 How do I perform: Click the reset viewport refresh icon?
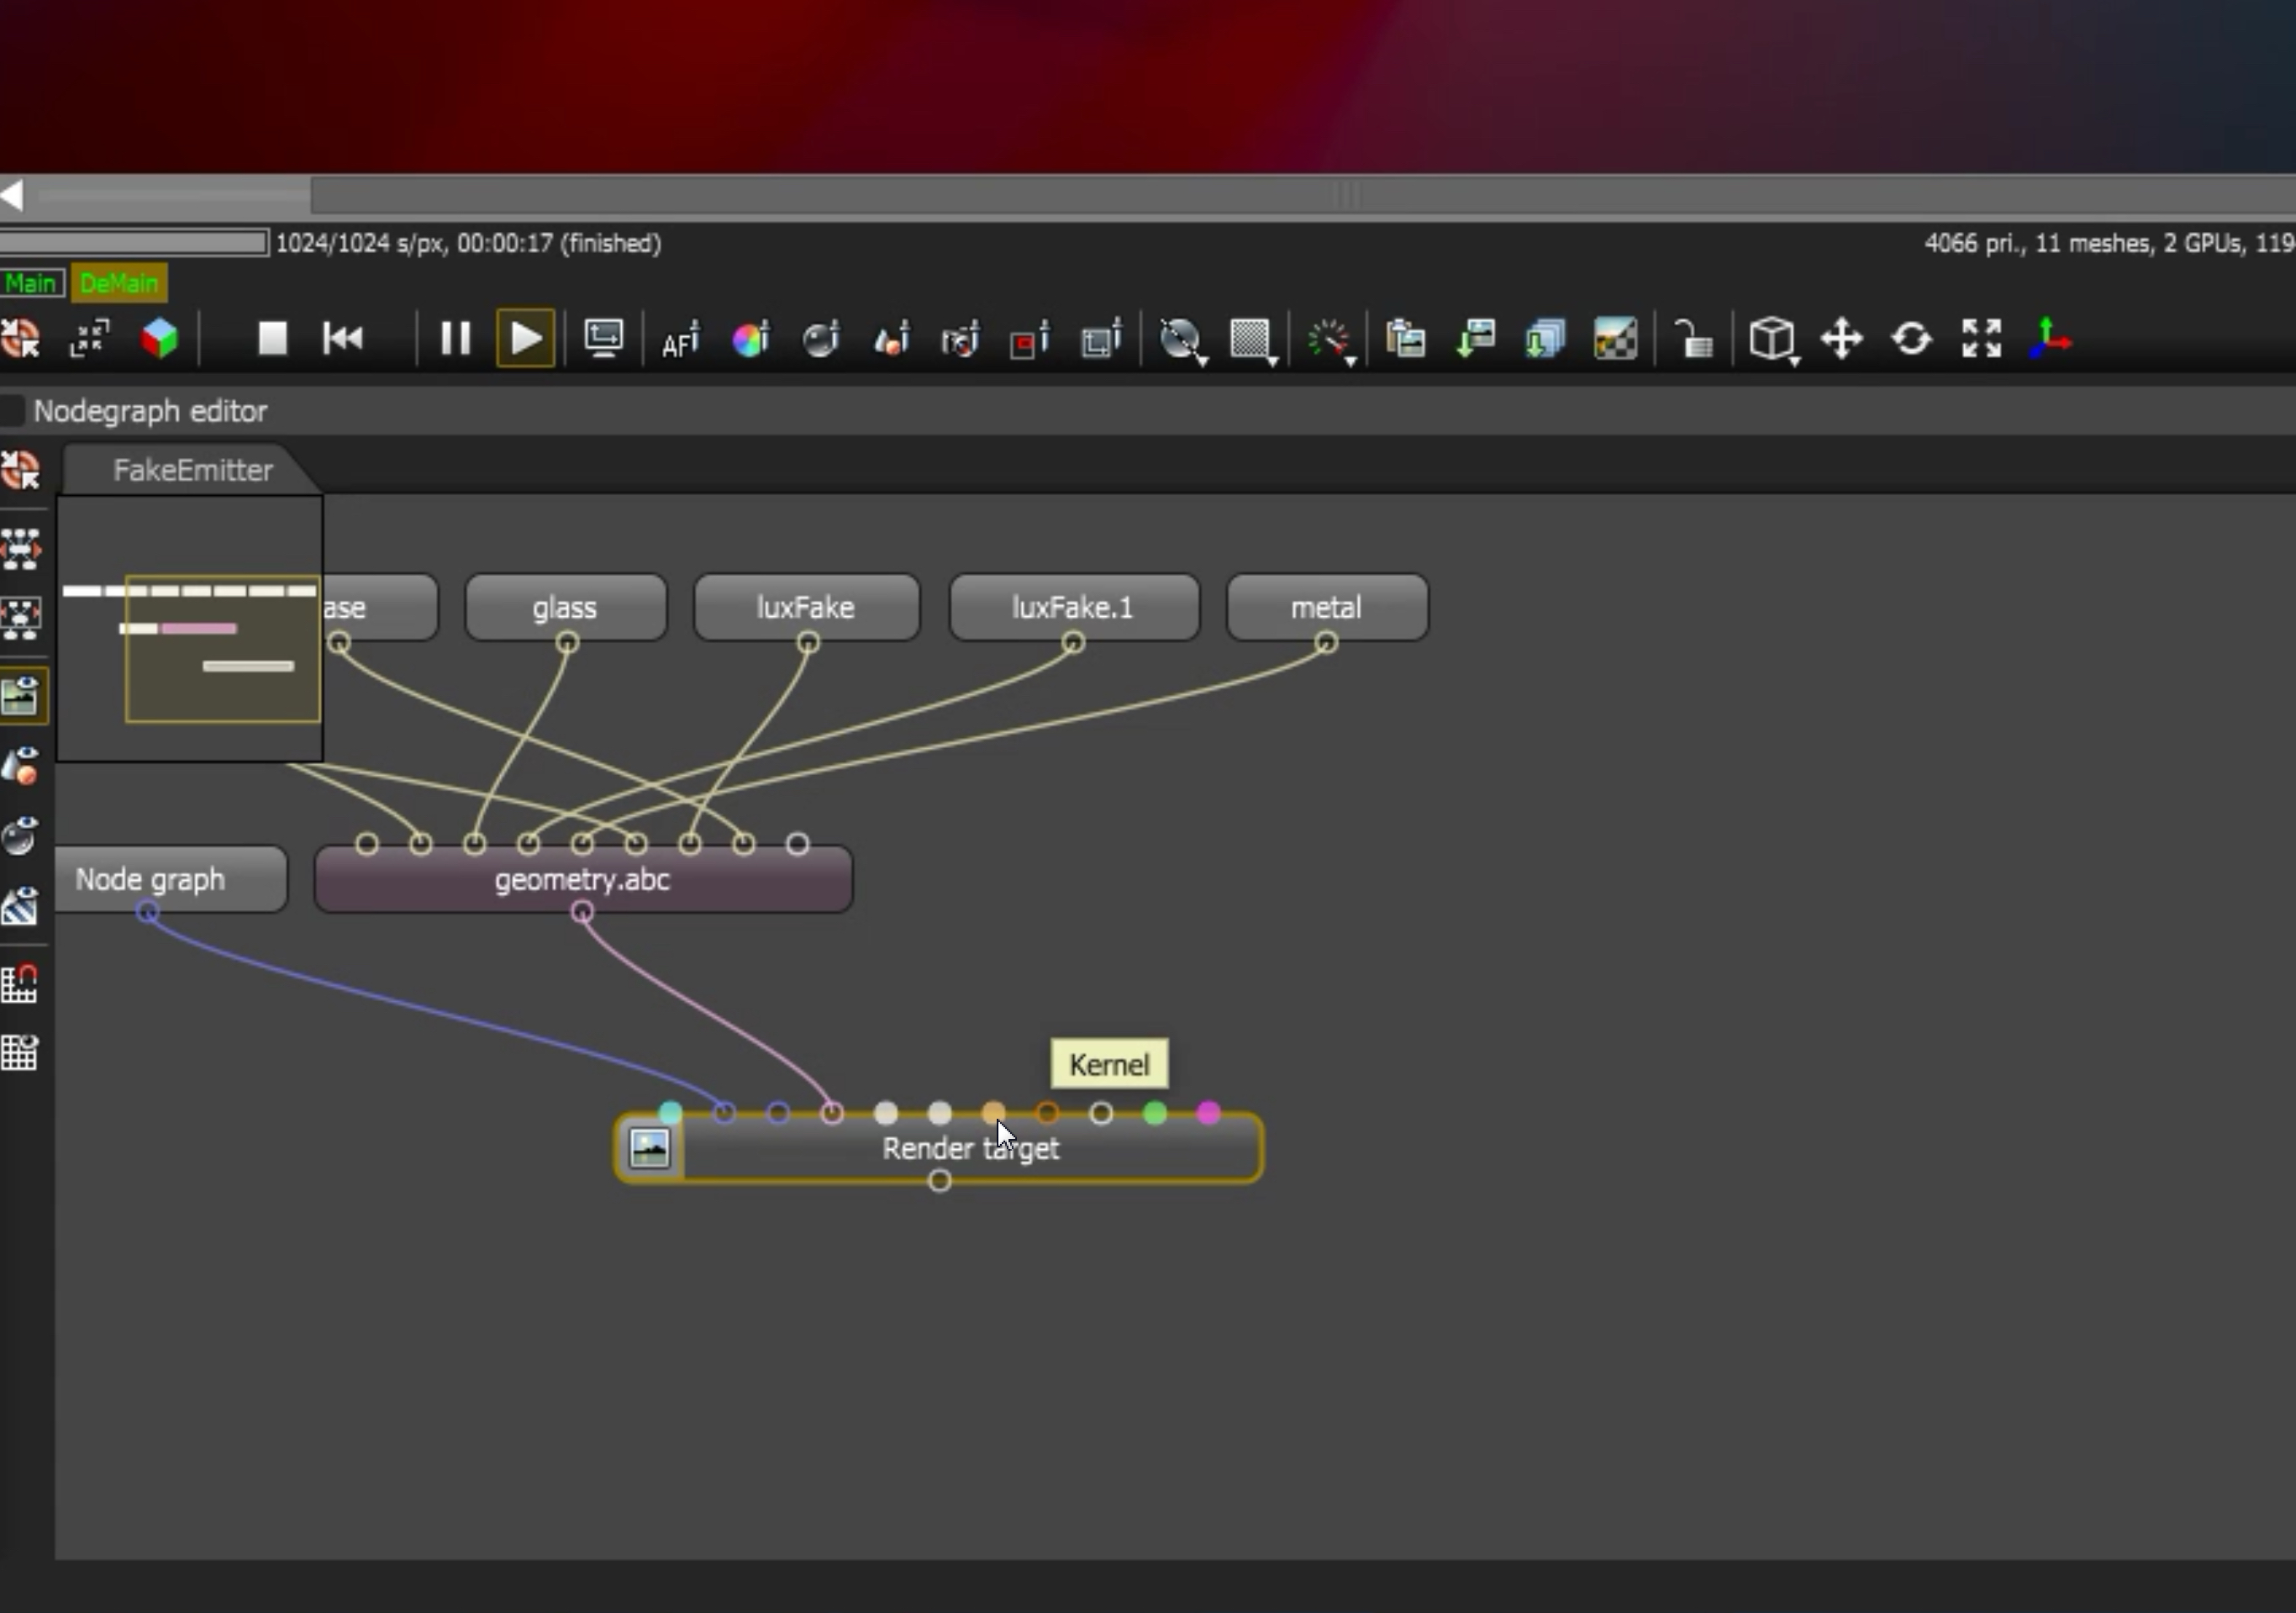click(1911, 340)
